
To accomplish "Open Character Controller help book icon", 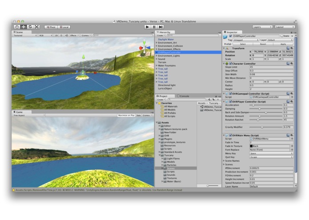I will [x=288, y=64].
